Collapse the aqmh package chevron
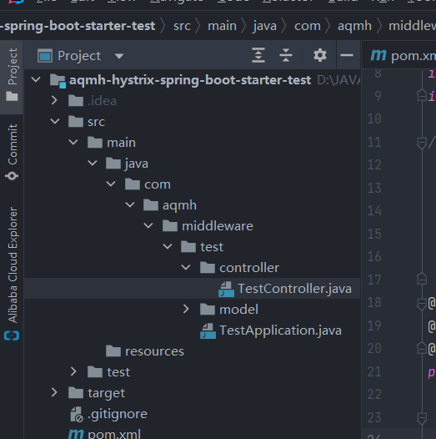This screenshot has width=436, height=439. 130,205
